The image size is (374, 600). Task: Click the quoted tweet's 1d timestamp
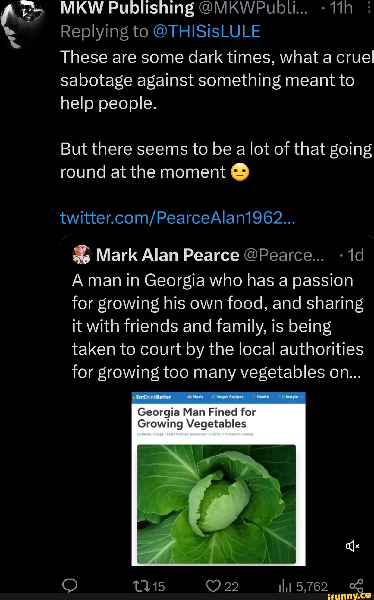(355, 255)
